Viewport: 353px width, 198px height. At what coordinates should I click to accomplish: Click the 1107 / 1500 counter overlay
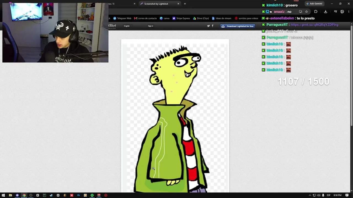pos(303,81)
